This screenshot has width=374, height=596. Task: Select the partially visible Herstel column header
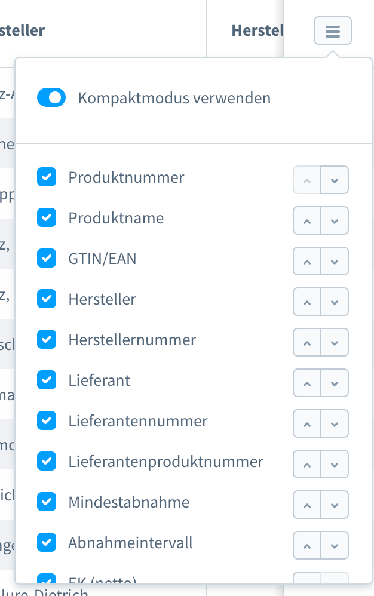tap(257, 30)
